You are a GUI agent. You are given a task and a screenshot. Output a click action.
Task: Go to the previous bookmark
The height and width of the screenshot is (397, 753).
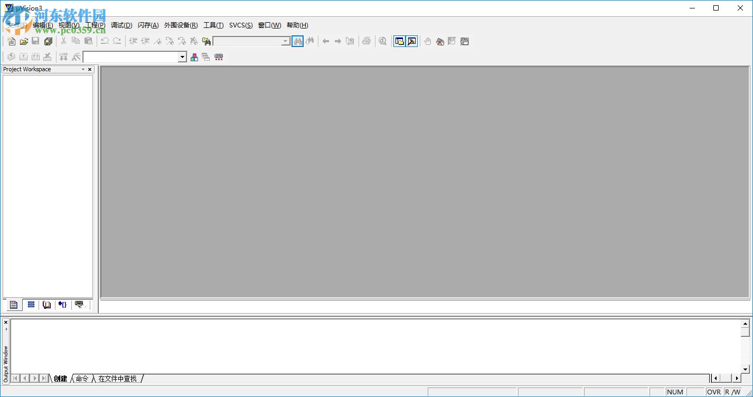tap(182, 41)
